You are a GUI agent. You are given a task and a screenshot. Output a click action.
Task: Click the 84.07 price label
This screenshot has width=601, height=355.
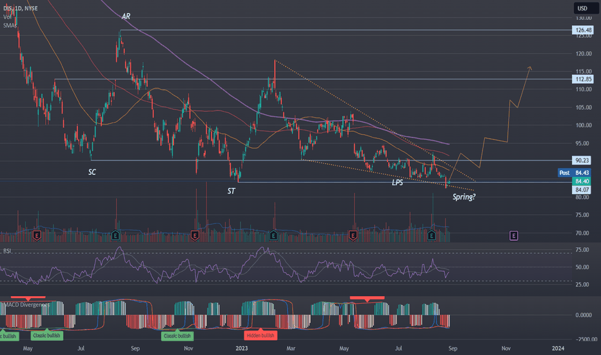click(582, 190)
